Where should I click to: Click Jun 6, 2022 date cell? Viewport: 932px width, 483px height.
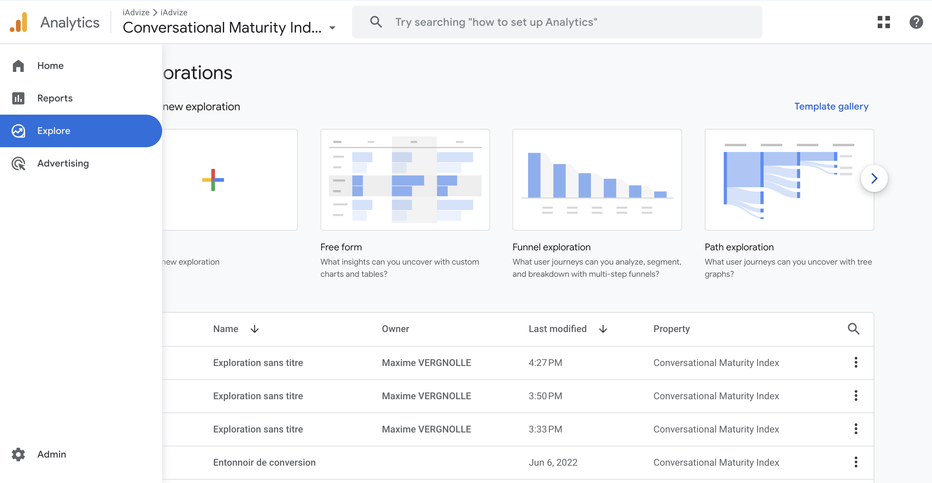coord(553,463)
